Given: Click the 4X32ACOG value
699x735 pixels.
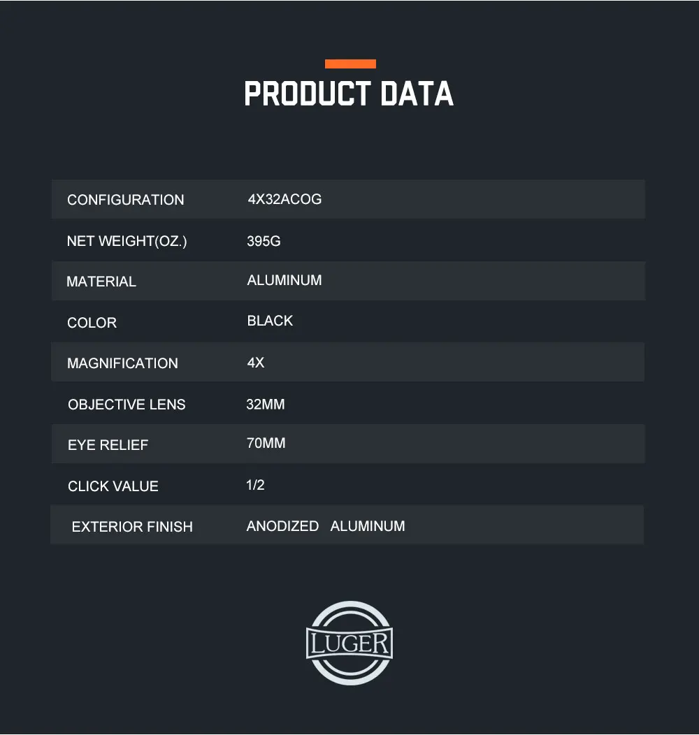Looking at the screenshot, I should tap(284, 199).
